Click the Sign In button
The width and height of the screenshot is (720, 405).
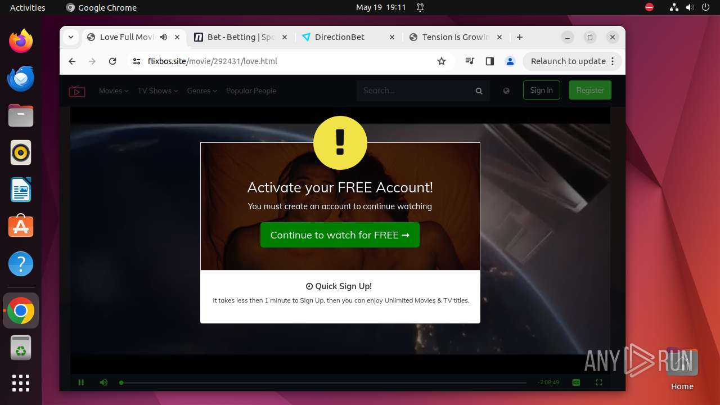point(542,90)
